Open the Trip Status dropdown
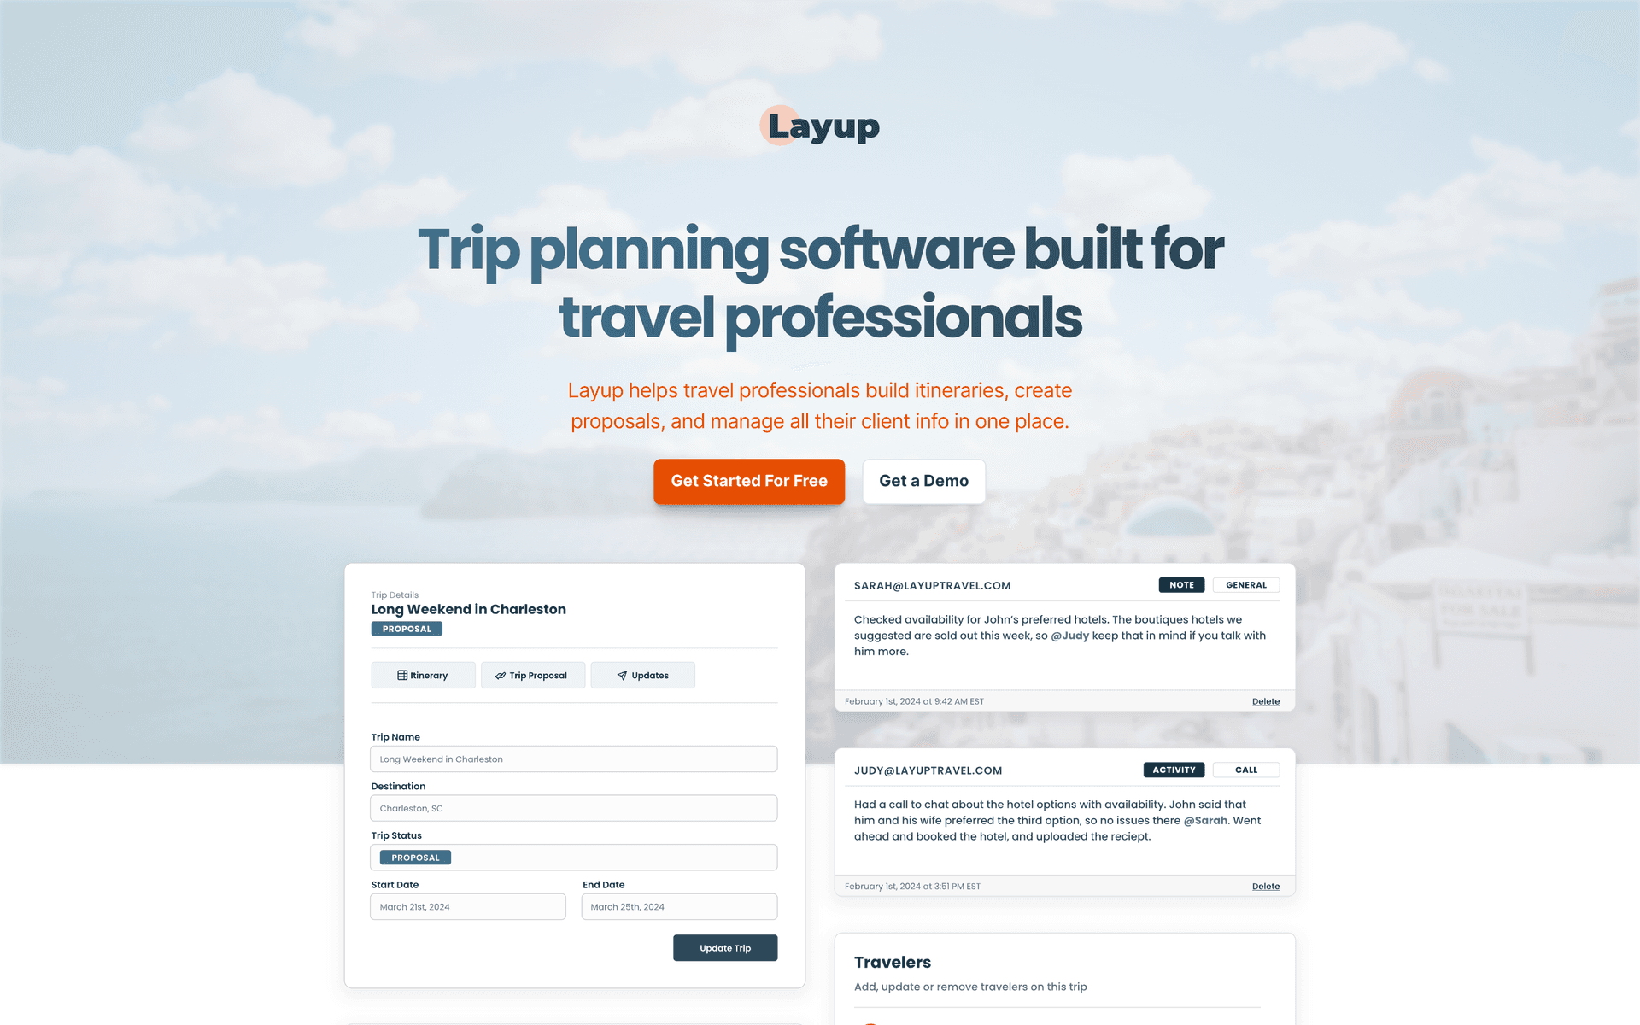This screenshot has width=1640, height=1025. pos(575,856)
